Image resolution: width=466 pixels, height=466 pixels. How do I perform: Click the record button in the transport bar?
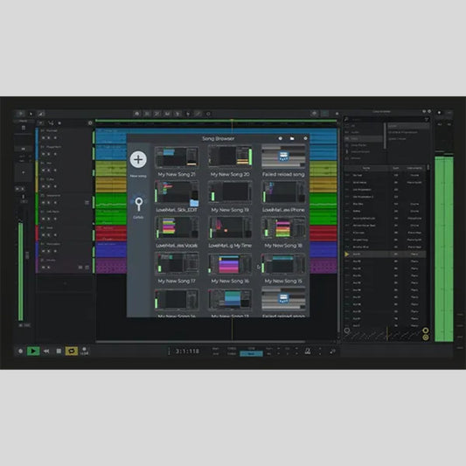pyautogui.click(x=20, y=351)
